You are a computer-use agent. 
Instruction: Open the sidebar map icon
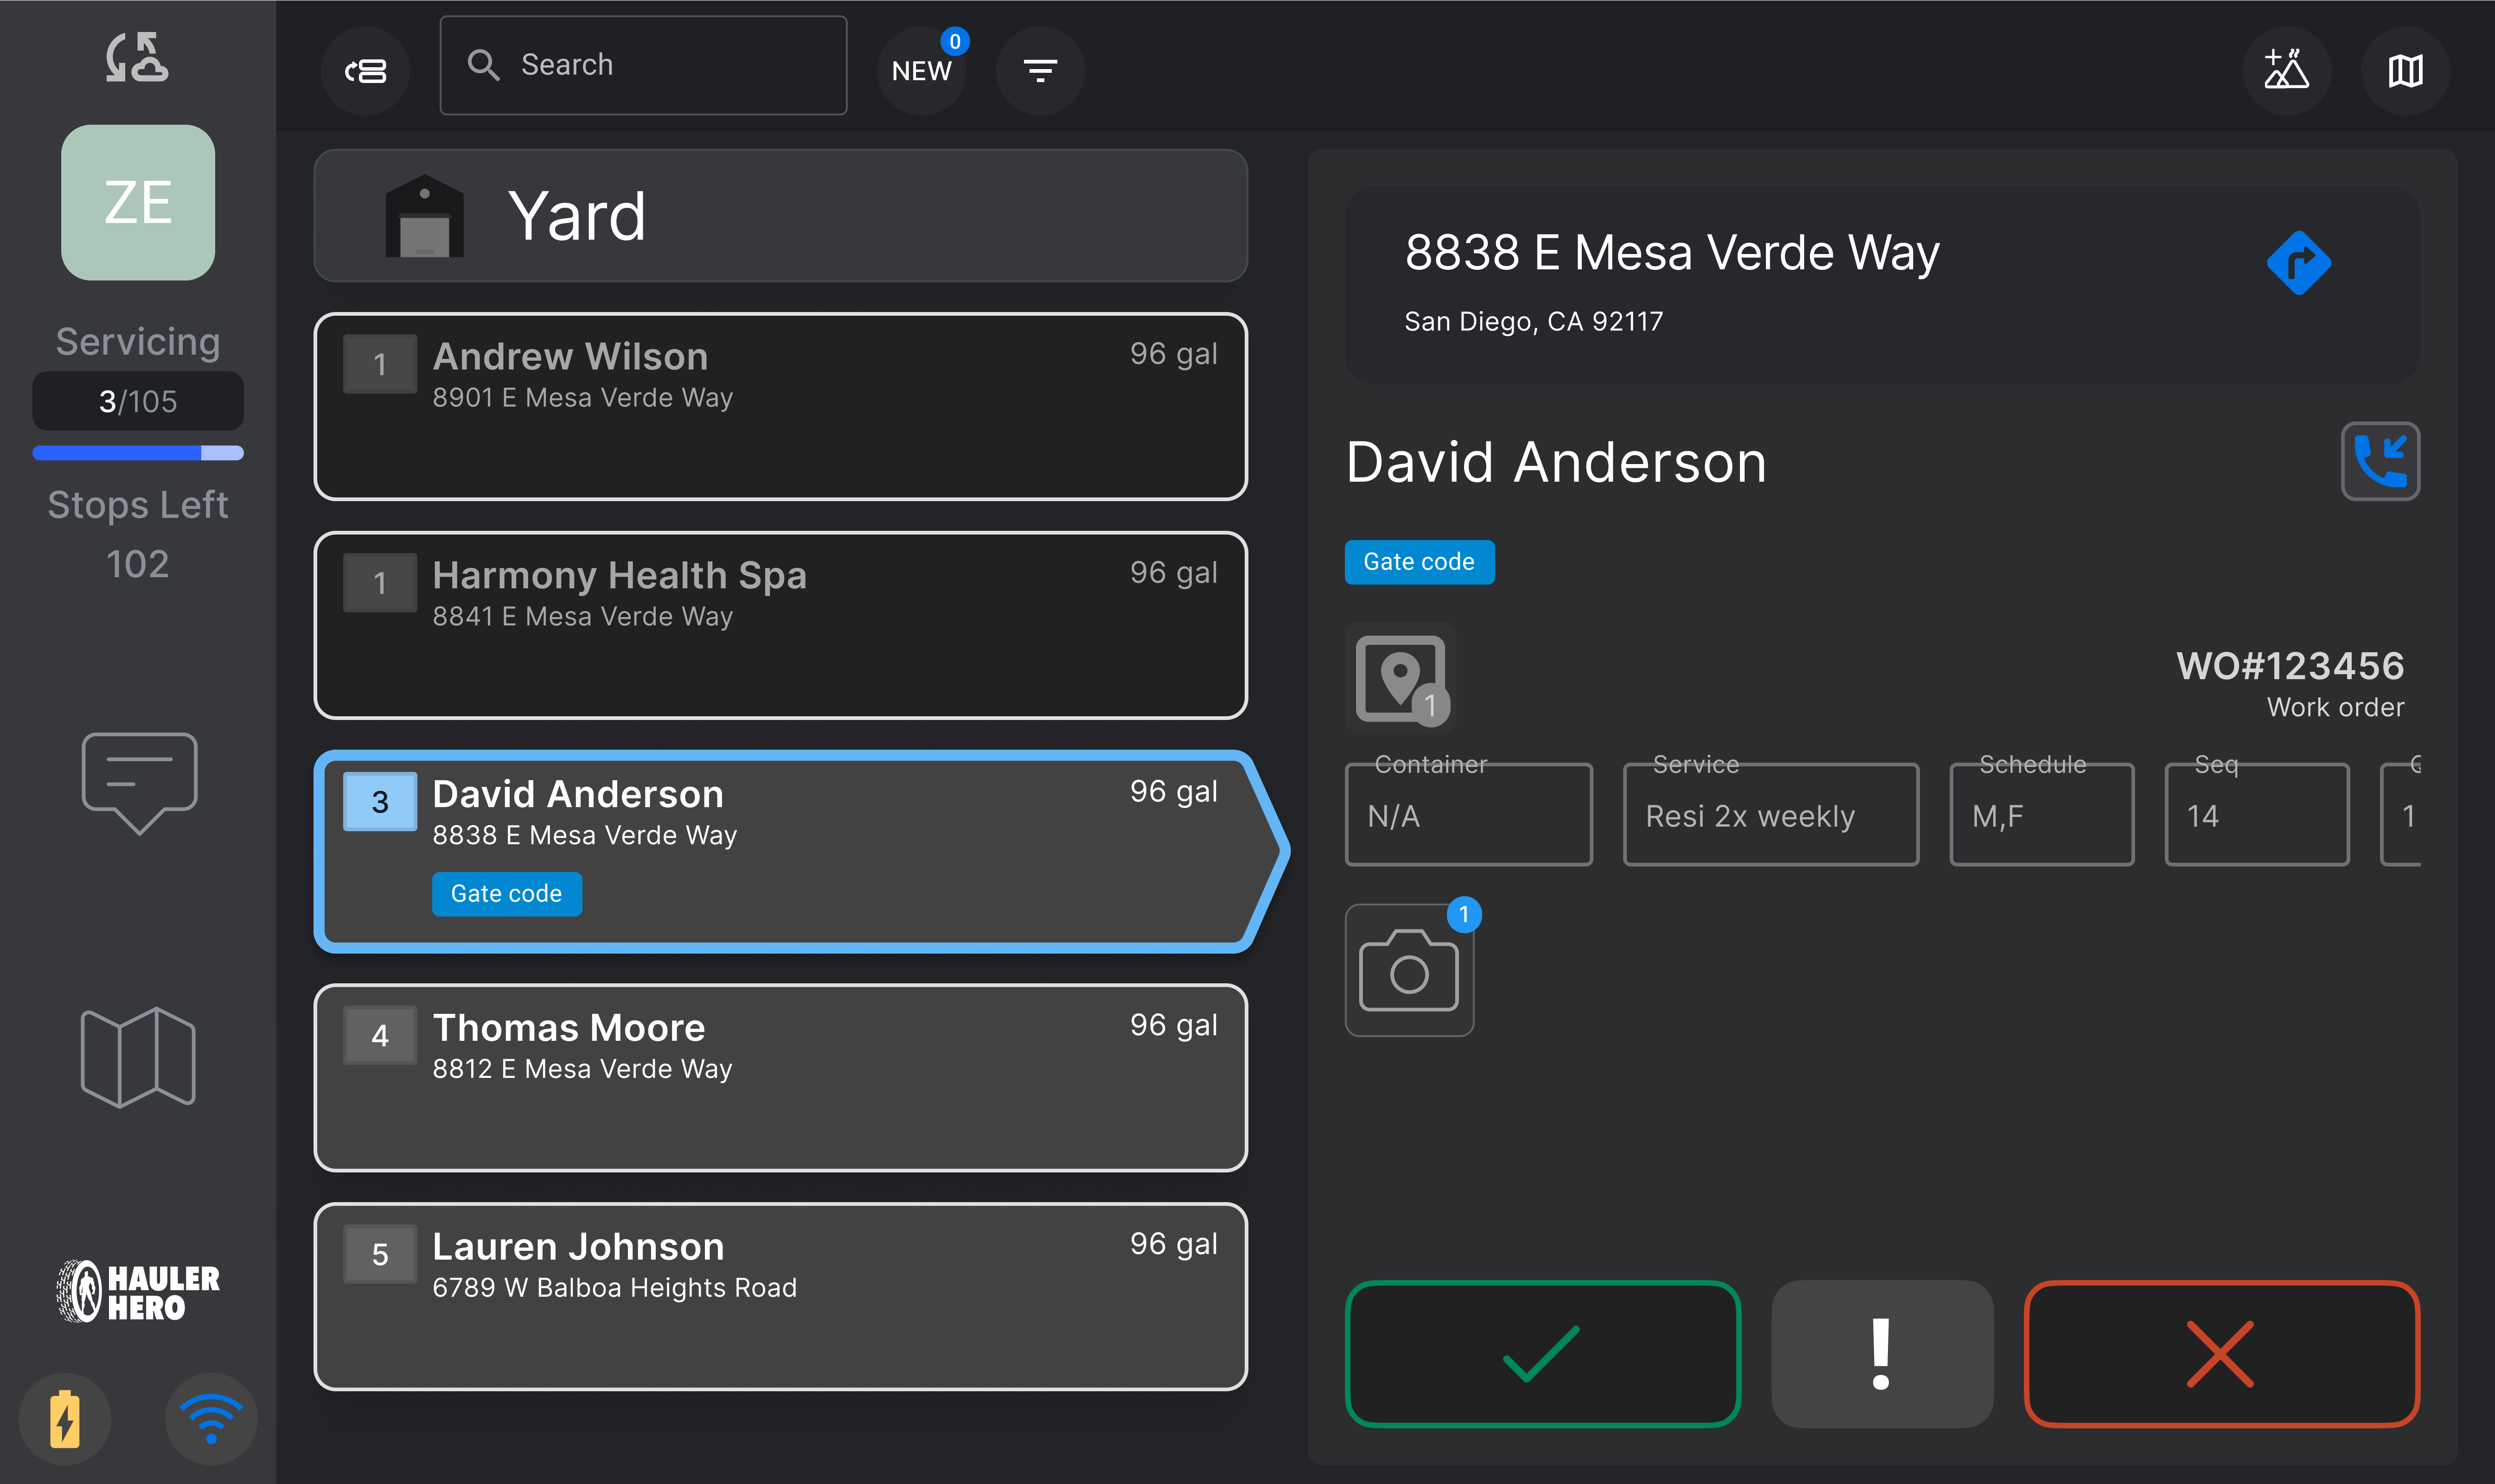[x=138, y=1057]
